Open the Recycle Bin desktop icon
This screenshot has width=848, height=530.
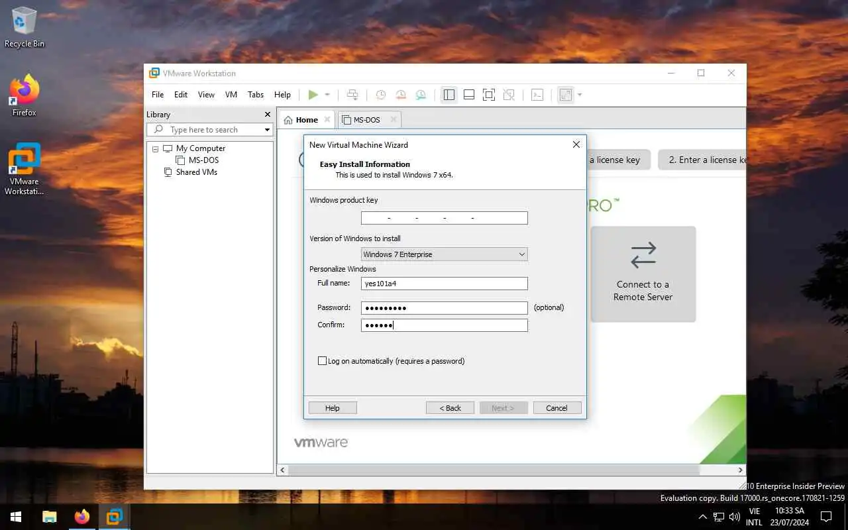[25, 27]
